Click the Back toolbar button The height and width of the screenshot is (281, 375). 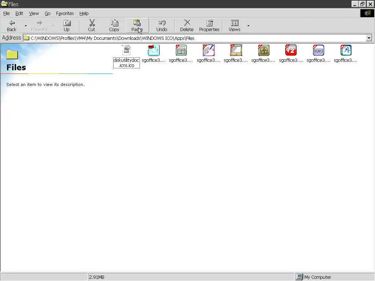[x=11, y=26]
